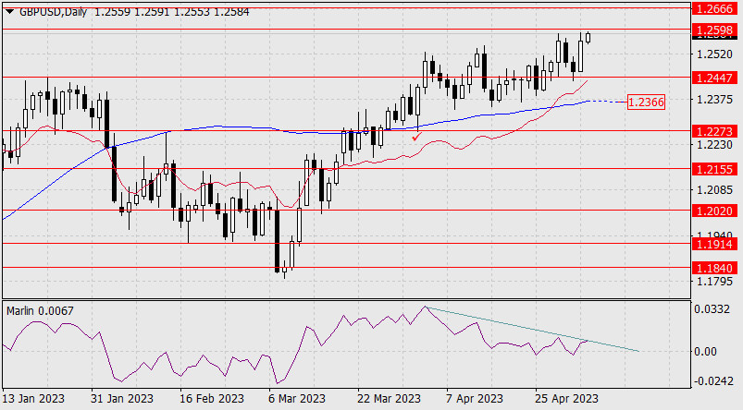Image resolution: width=743 pixels, height=410 pixels.
Task: Click the 7 Apr 2023 date label
Action: pos(475,399)
